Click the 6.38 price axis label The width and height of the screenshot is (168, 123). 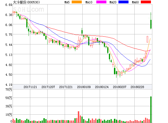coord(9,15)
